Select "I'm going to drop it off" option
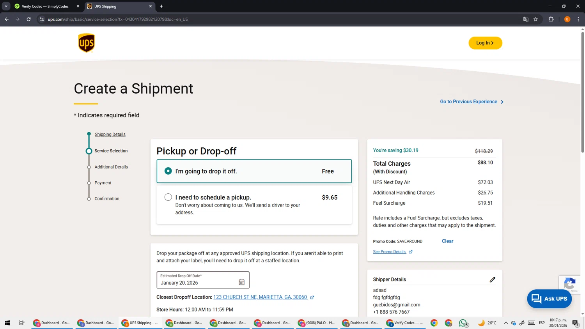 (168, 171)
